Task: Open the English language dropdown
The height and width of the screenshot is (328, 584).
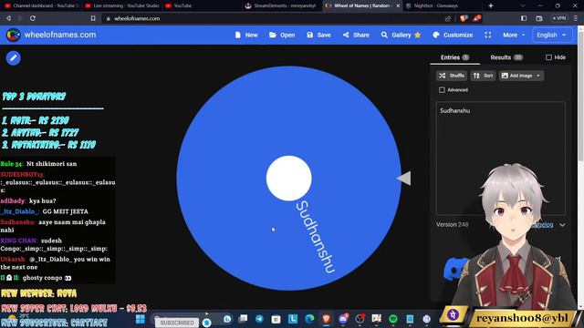Action: click(551, 35)
